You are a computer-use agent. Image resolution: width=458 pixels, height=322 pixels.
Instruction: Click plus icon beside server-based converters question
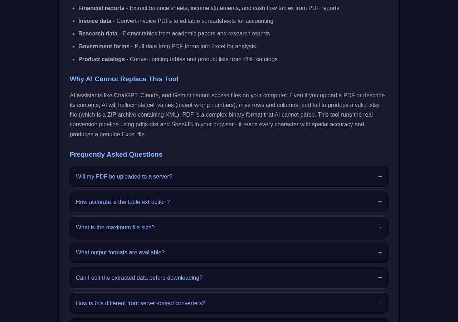380,303
